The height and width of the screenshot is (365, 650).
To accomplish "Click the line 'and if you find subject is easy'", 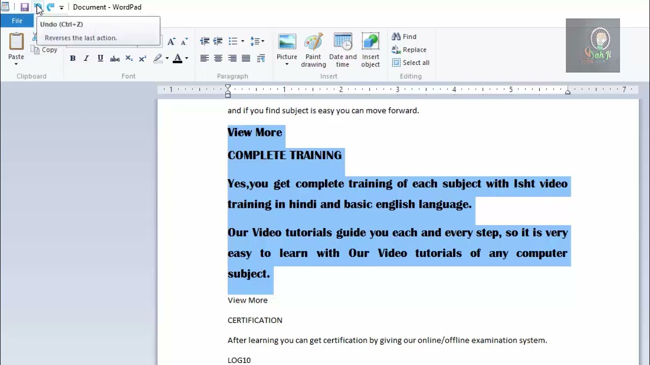I will 323,111.
